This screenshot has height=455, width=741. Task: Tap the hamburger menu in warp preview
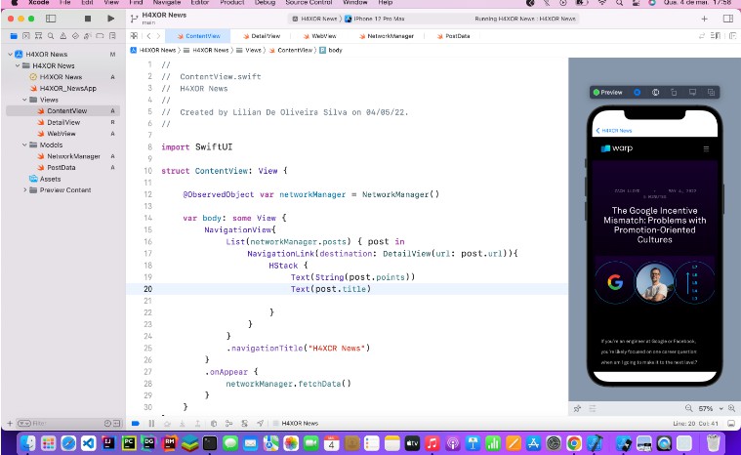(x=706, y=148)
